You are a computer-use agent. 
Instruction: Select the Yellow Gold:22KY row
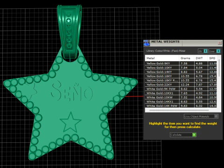pos(181,84)
